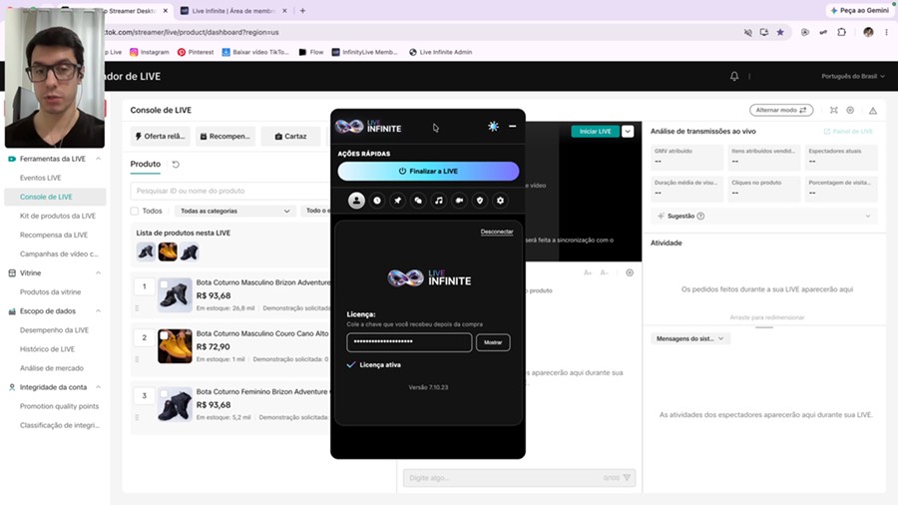Image resolution: width=898 pixels, height=505 pixels.
Task: Select the video camera icon in Live Infinite
Action: click(x=459, y=201)
